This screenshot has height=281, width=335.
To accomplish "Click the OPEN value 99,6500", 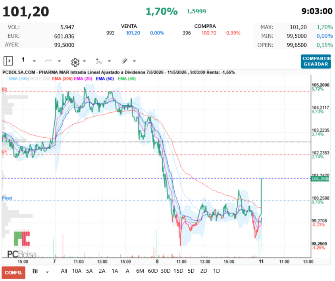I will click(x=296, y=45).
